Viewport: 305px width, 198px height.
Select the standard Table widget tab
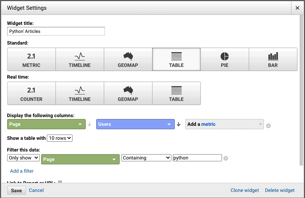pyautogui.click(x=176, y=59)
